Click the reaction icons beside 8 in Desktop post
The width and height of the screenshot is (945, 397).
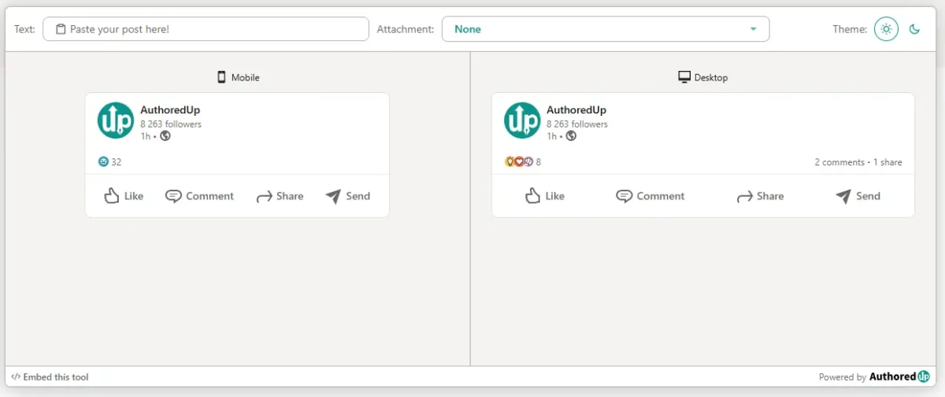coord(519,161)
